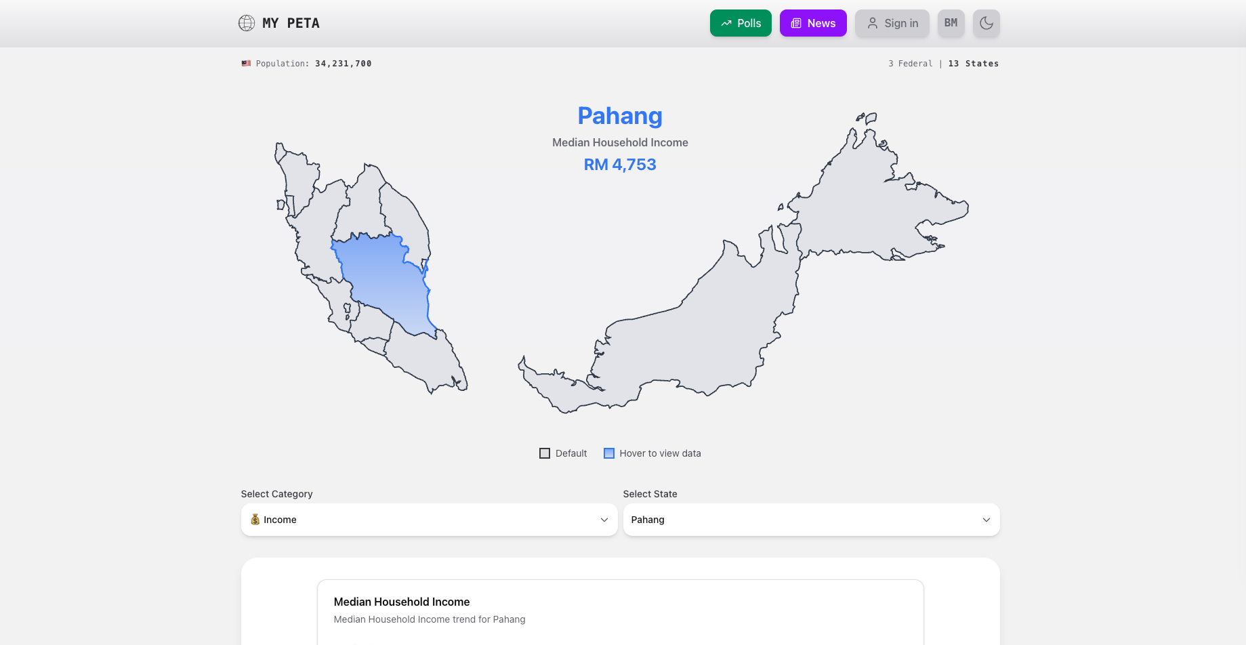Open the News page
1246x645 pixels.
click(813, 23)
